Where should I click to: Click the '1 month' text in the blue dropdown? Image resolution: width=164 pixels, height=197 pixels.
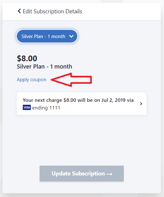[56, 36]
